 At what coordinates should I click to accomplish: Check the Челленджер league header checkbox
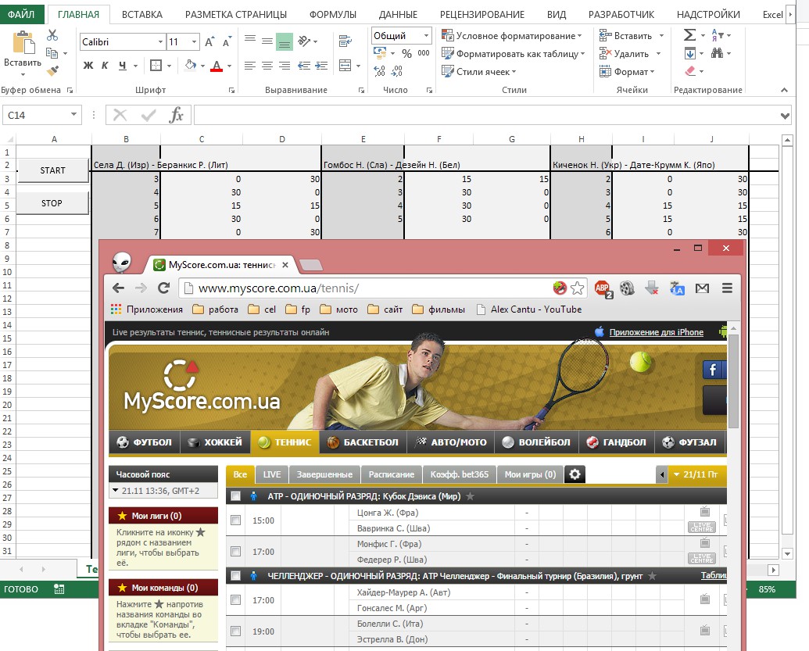pyautogui.click(x=236, y=575)
